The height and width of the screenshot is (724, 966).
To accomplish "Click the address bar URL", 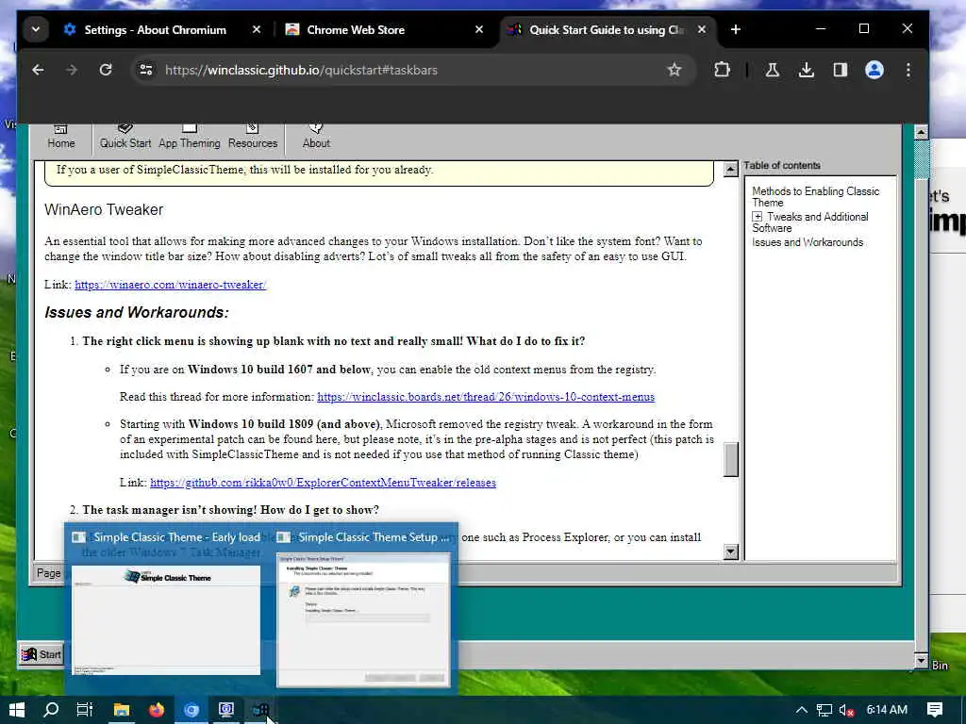I will click(x=301, y=70).
